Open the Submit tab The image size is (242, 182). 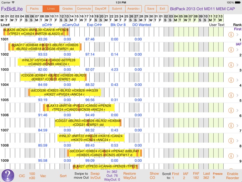point(117,9)
